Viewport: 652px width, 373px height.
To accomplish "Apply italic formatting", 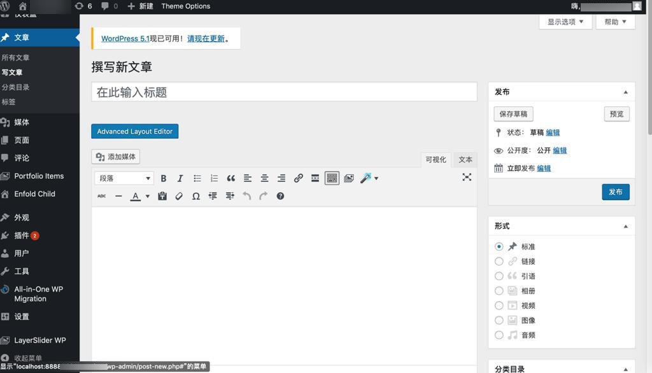I will 180,178.
